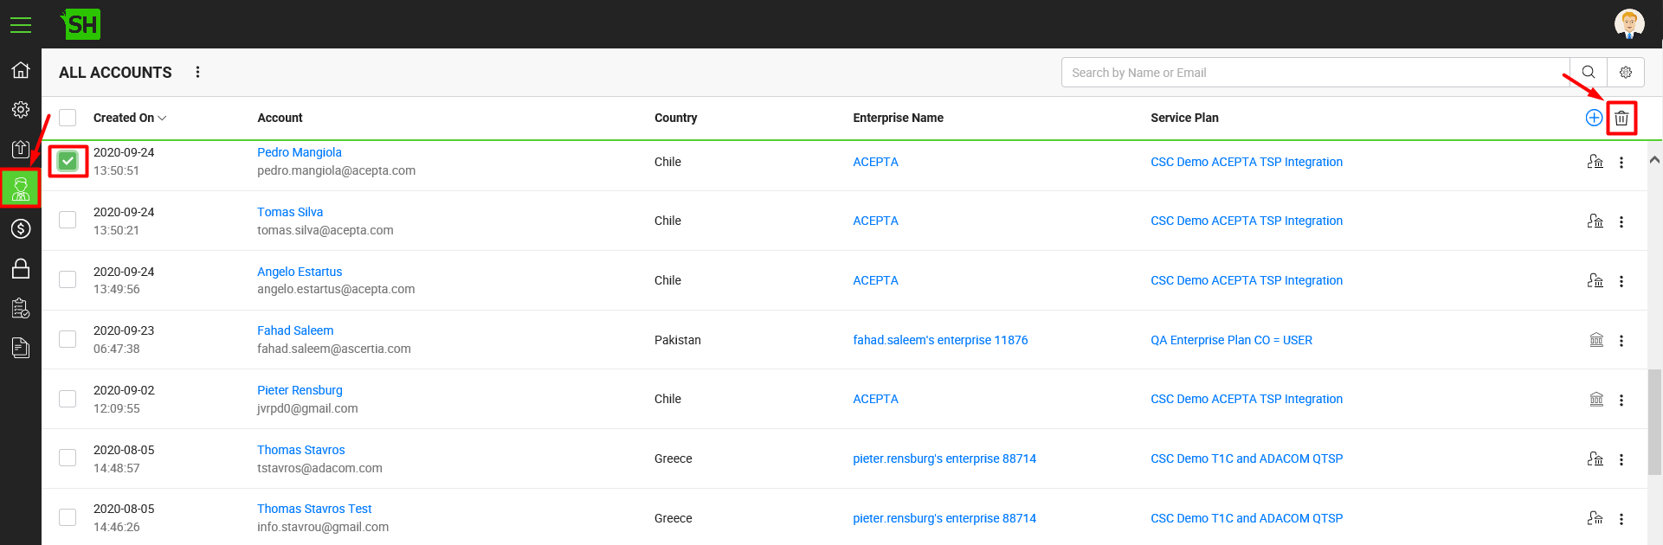The image size is (1663, 545).
Task: Check the Pieter Rensburg row checkbox
Action: point(68,398)
